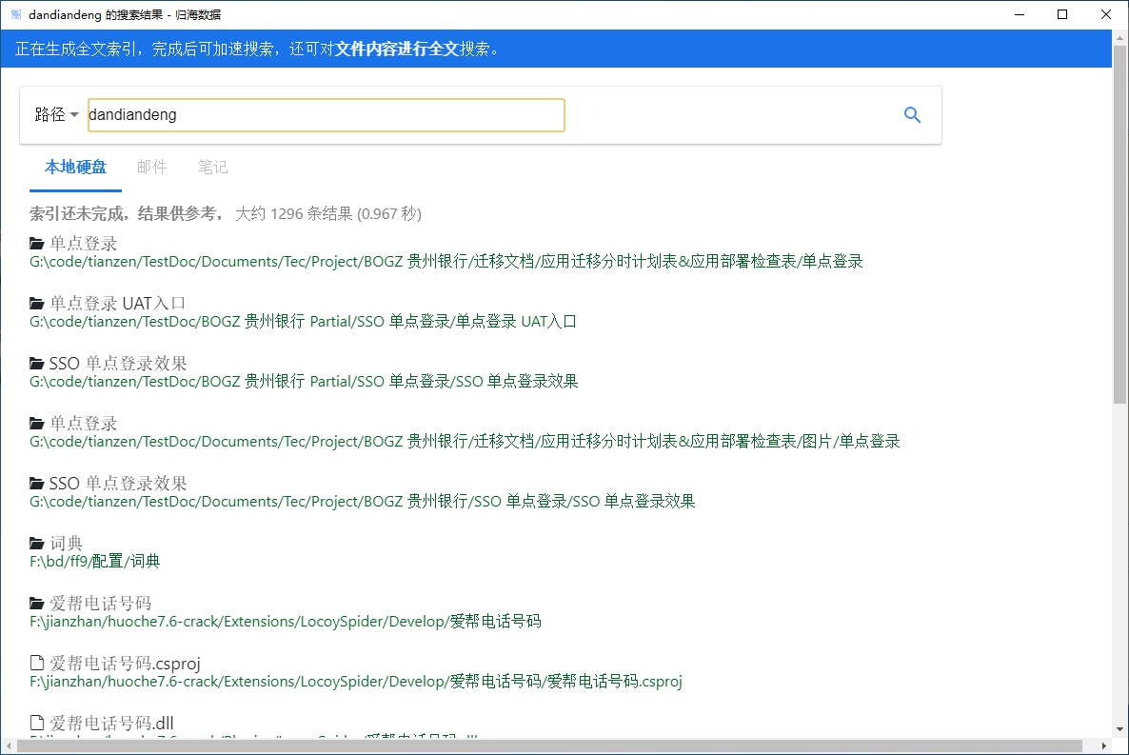
Task: Click file icon beside 爱帮电话号码.csproj
Action: click(x=37, y=664)
